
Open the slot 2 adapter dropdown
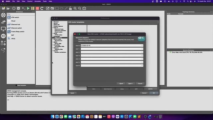click(x=112, y=52)
